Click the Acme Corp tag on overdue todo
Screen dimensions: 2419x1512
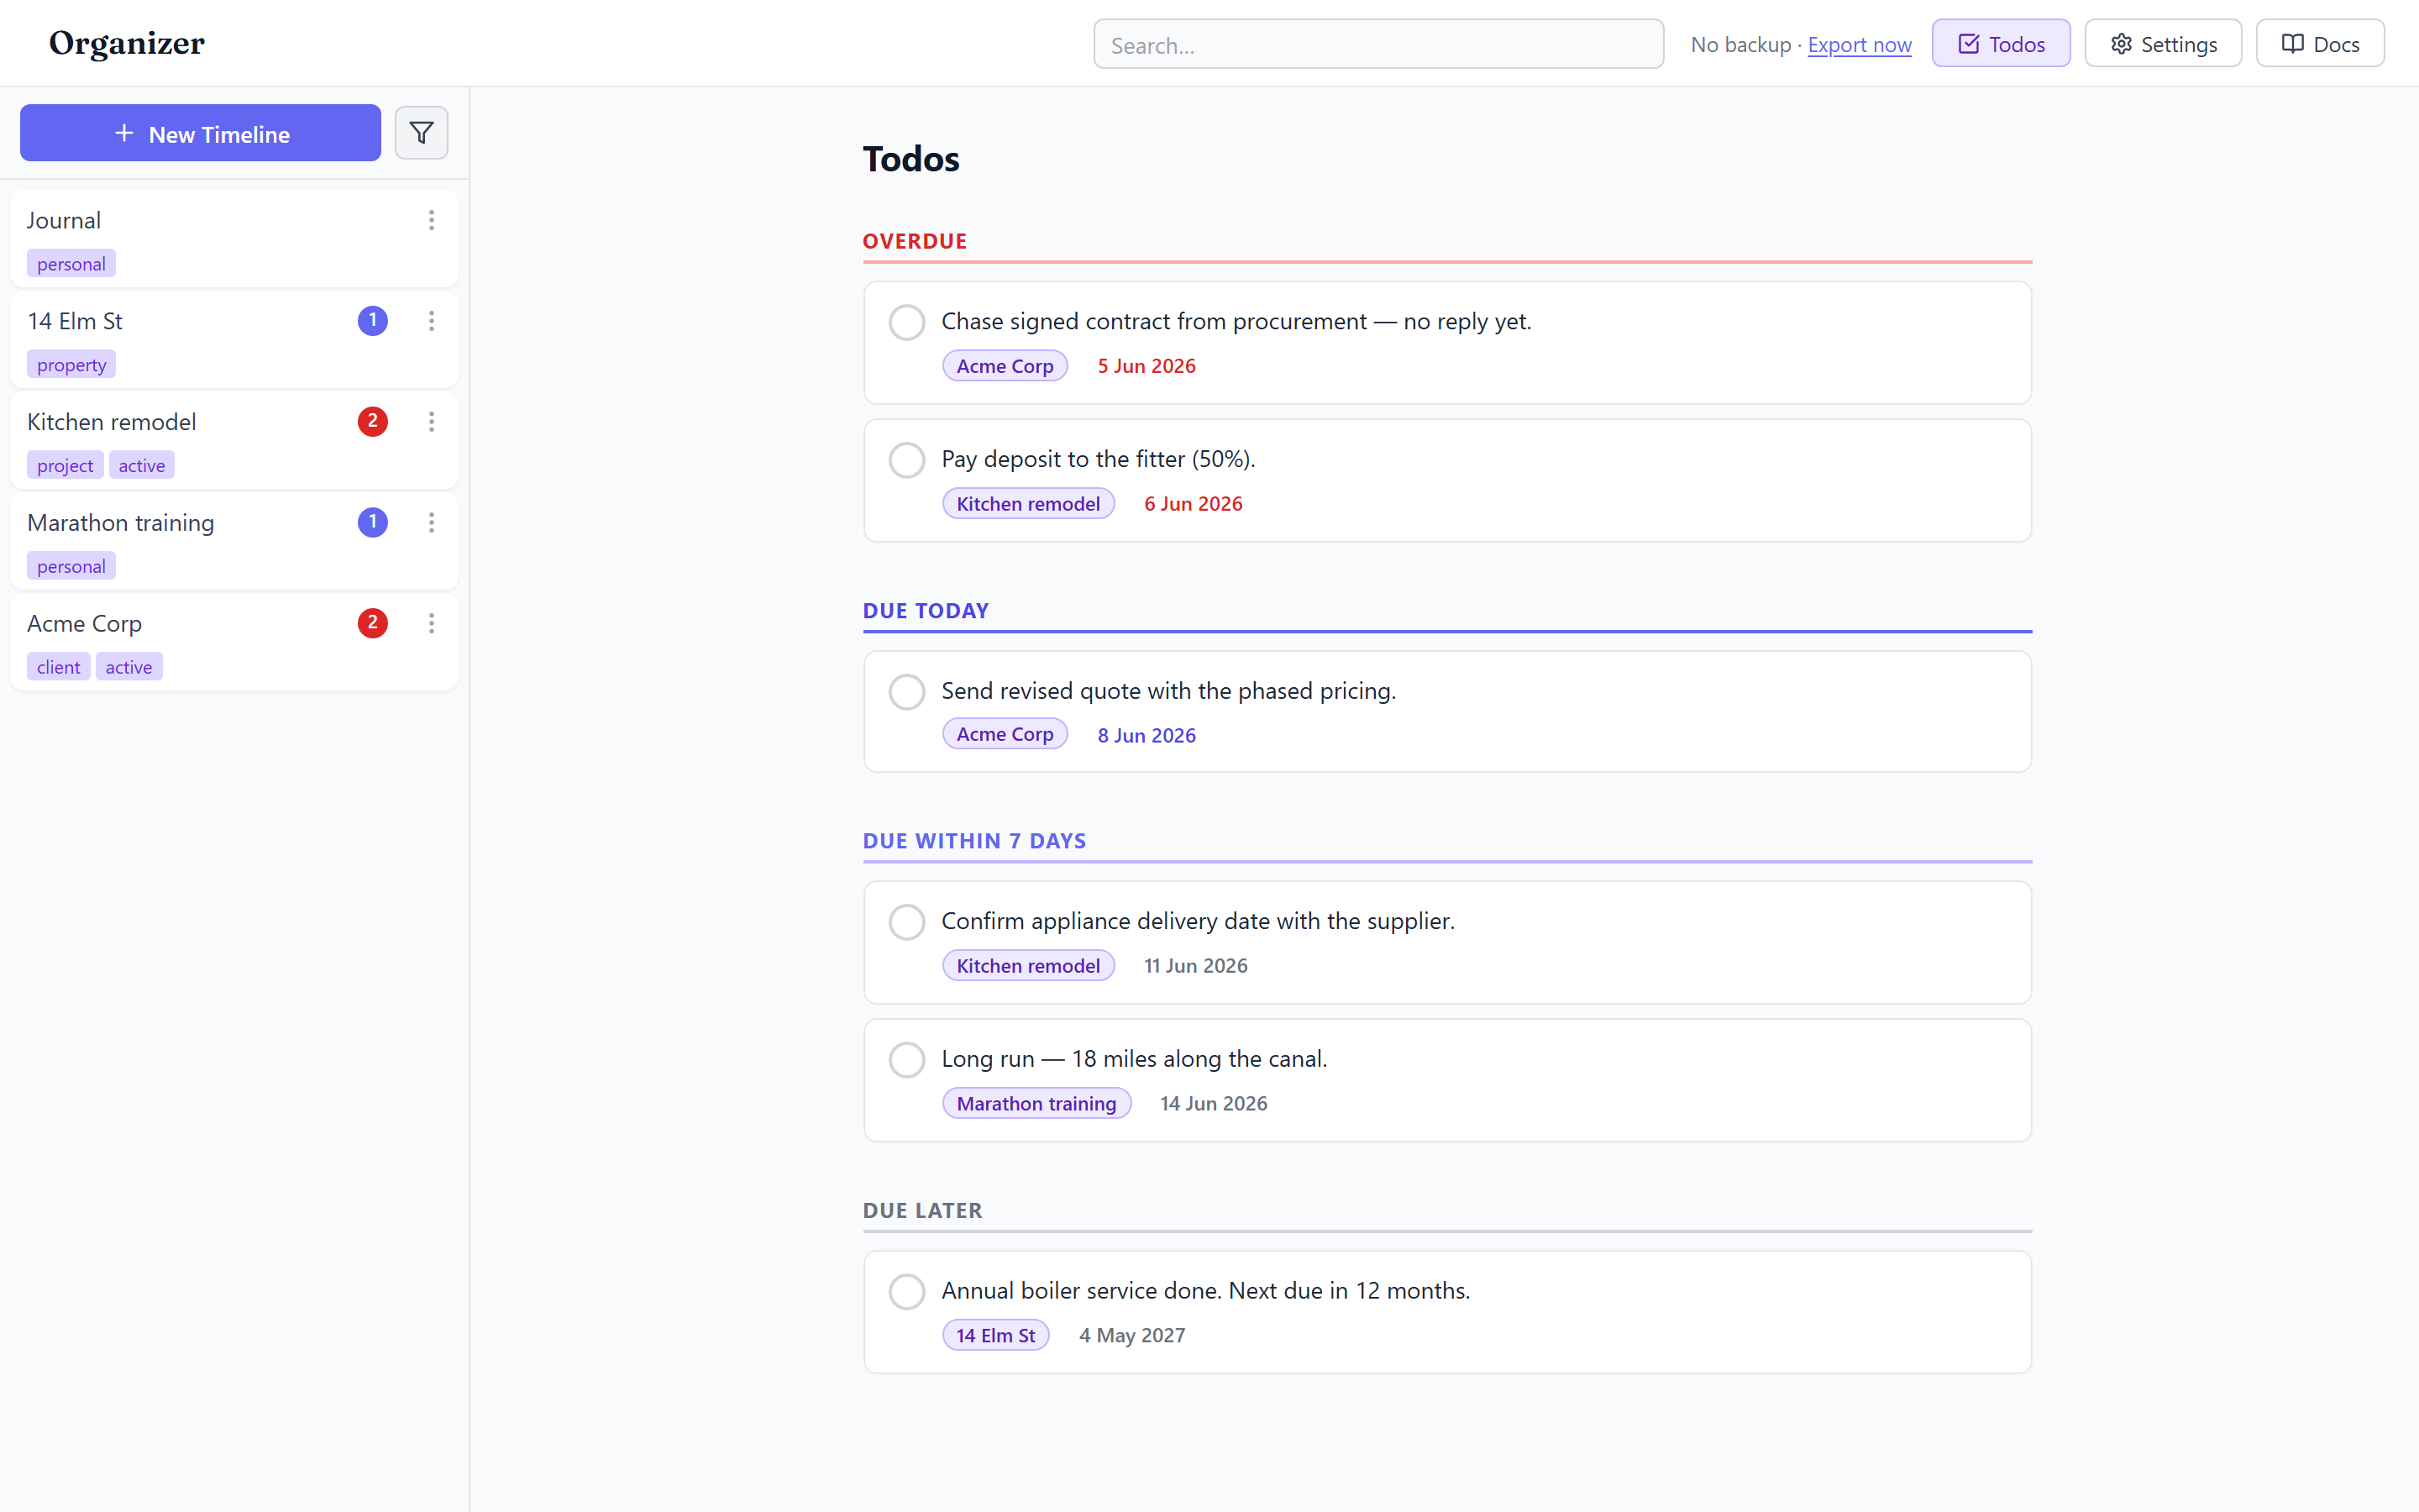[x=1005, y=366]
